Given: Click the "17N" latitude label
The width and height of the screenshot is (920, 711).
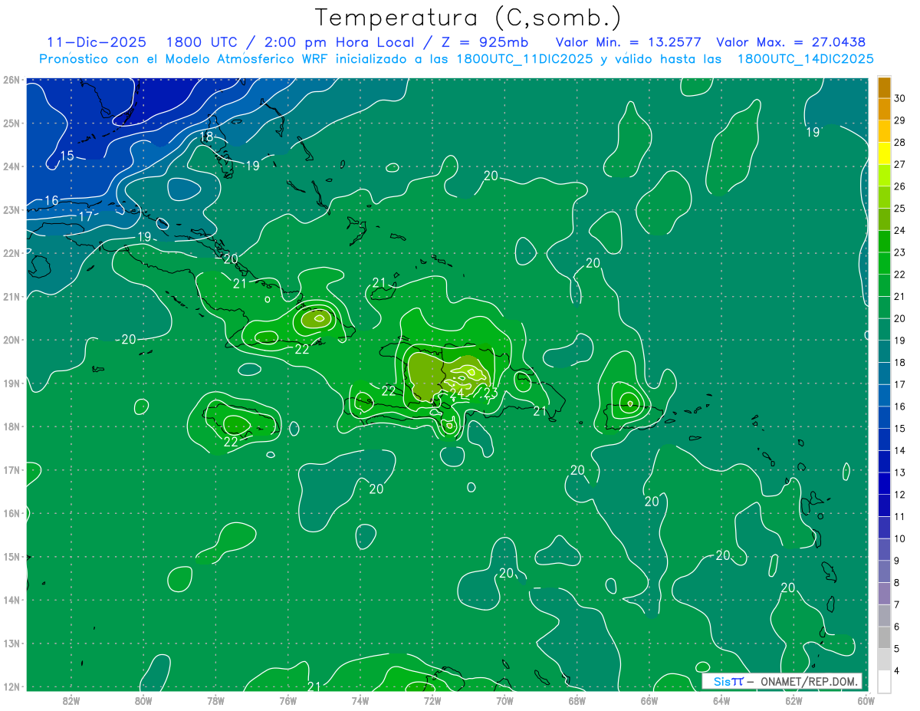Looking at the screenshot, I should [x=11, y=469].
